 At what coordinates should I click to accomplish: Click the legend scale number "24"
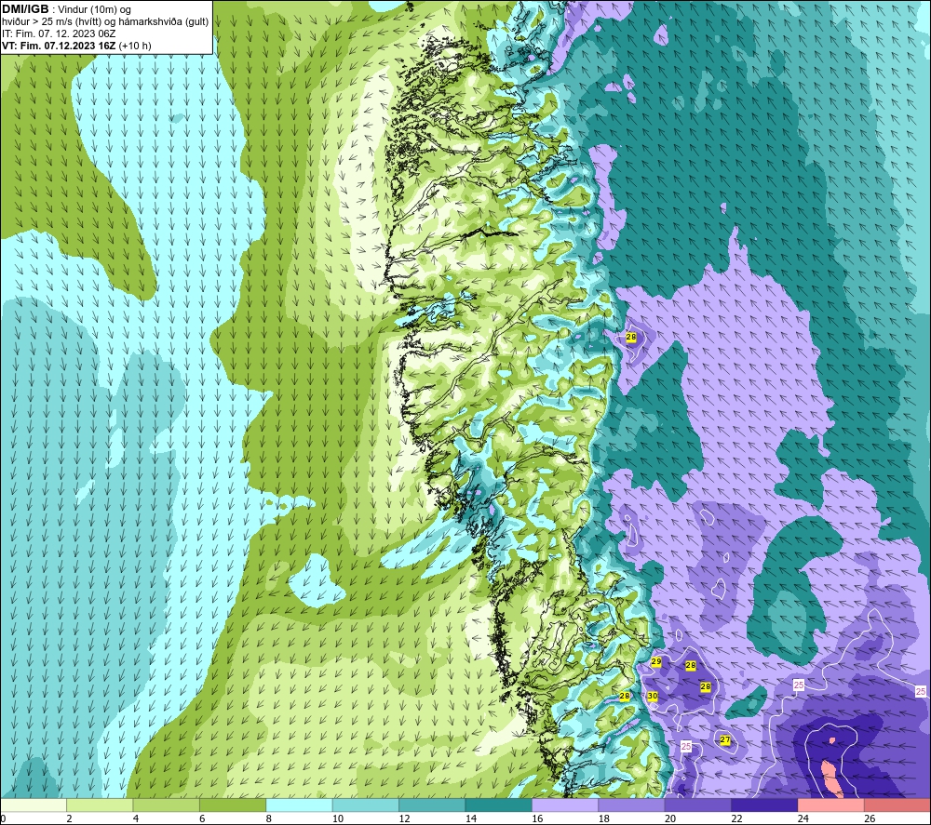point(803,818)
